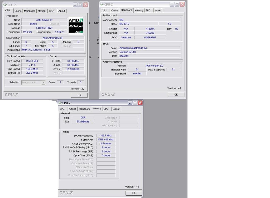Minimize the CPU tab CPU-Z window
270x198 pixels.
coord(75,5)
